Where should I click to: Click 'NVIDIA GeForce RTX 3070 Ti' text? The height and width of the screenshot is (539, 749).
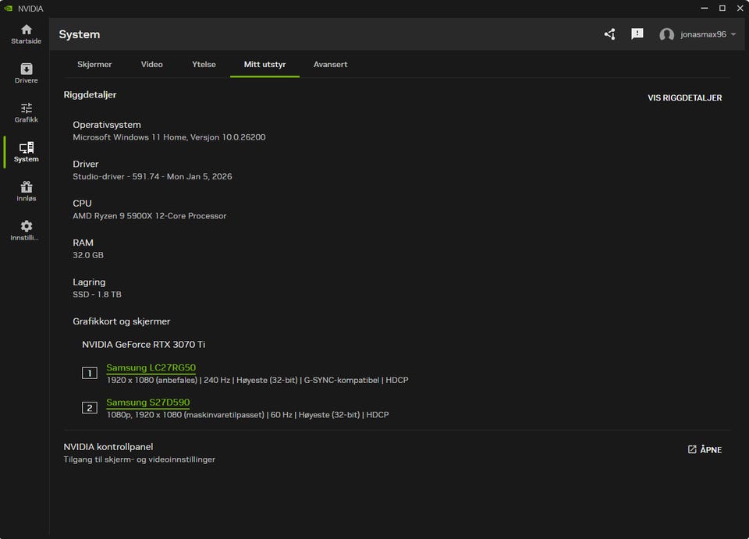pyautogui.click(x=144, y=345)
